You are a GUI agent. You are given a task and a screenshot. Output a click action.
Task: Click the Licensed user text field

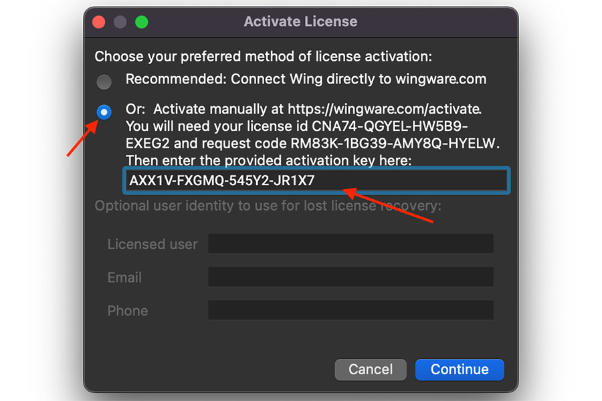(x=350, y=244)
